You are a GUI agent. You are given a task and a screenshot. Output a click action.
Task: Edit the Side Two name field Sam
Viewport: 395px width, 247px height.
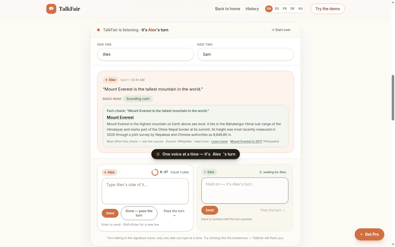[246, 54]
